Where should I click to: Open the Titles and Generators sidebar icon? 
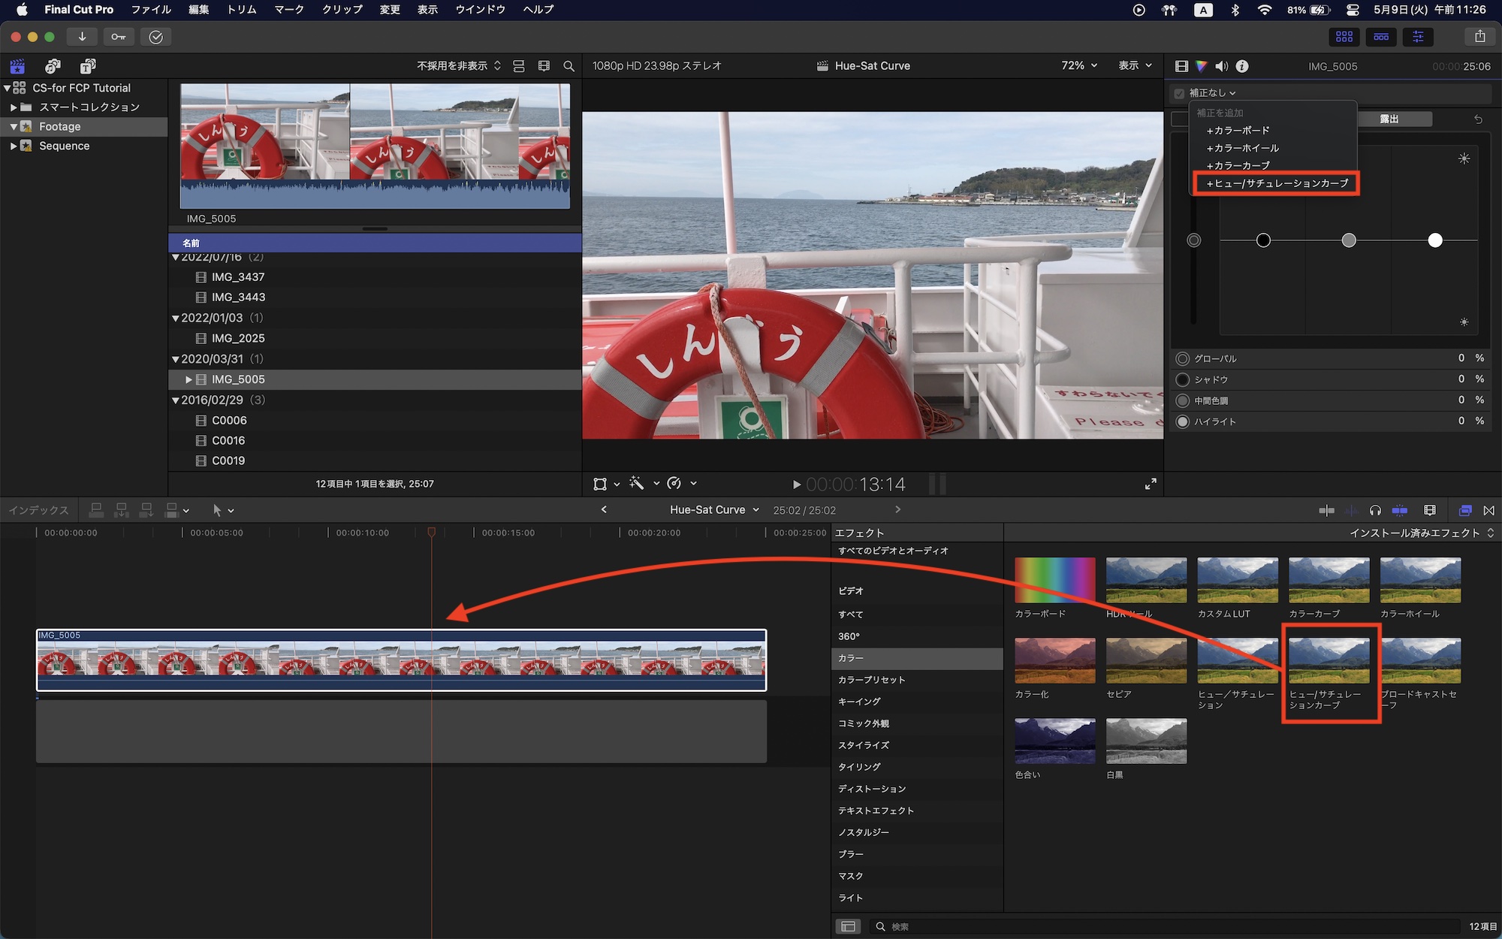coord(88,66)
